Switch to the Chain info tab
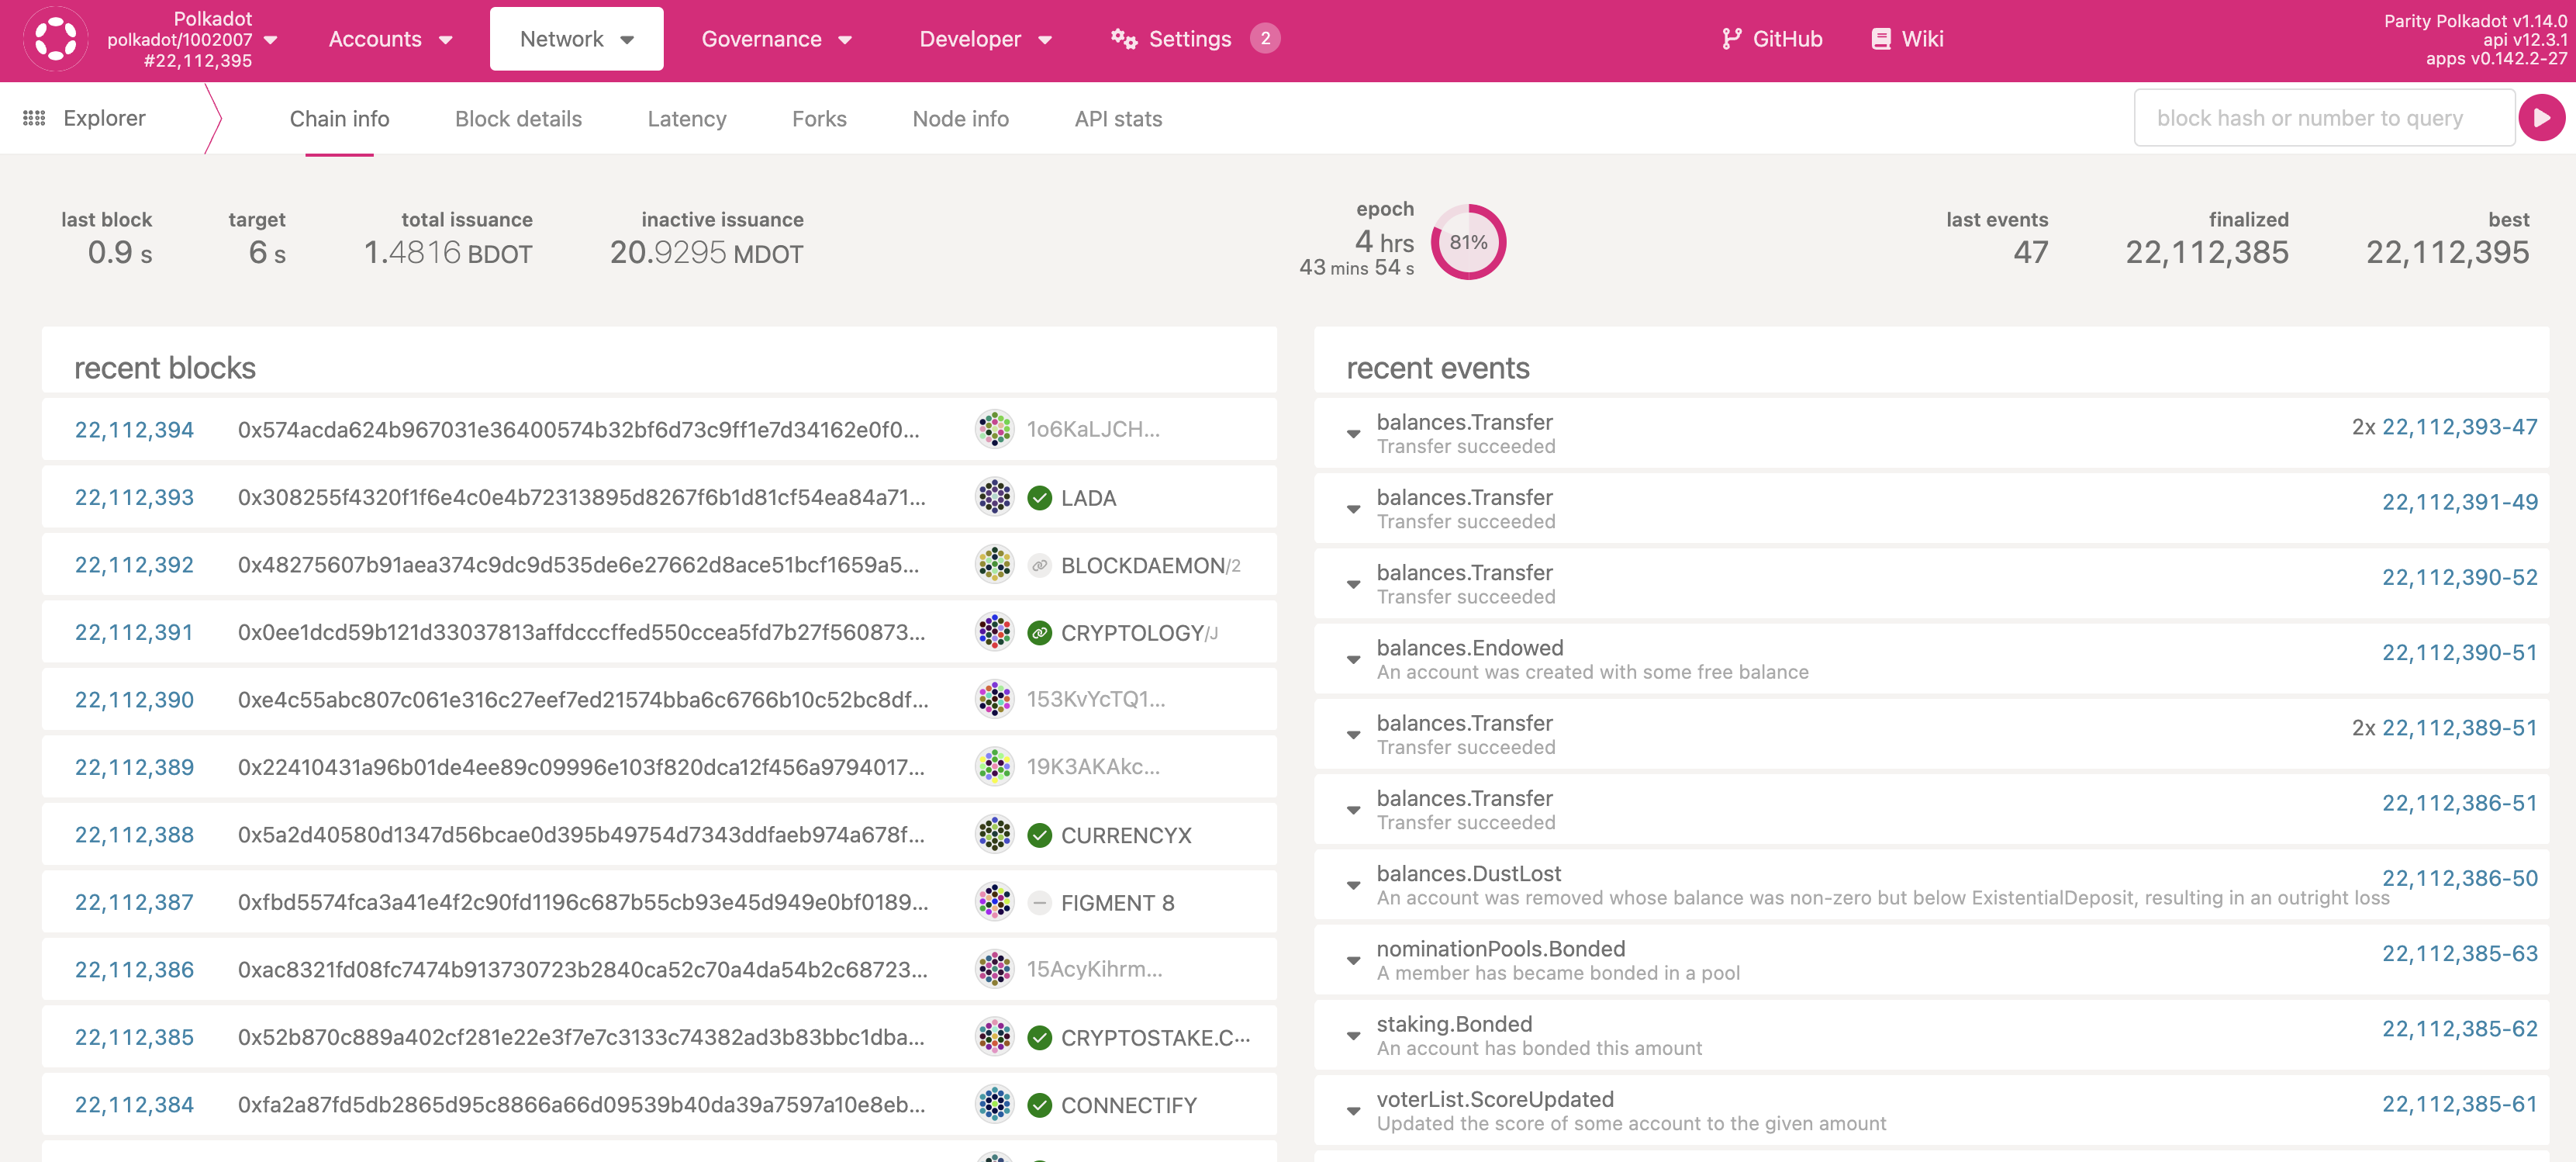The image size is (2576, 1162). [339, 119]
